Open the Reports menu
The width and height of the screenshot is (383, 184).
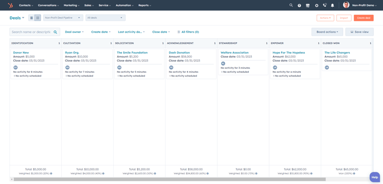point(145,5)
